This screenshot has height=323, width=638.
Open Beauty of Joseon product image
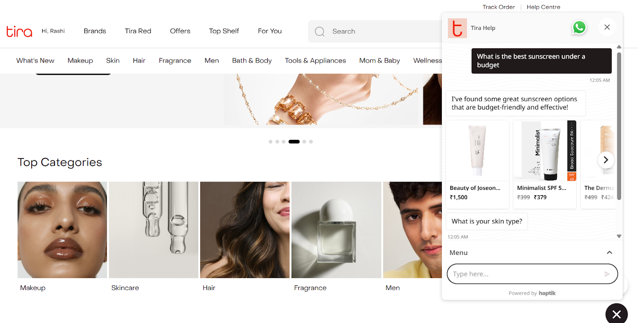coord(477,151)
